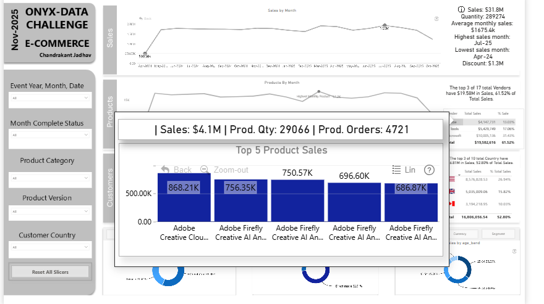Click the highest sales point on Sales line
The height and width of the screenshot is (304, 544).
pyautogui.click(x=385, y=27)
